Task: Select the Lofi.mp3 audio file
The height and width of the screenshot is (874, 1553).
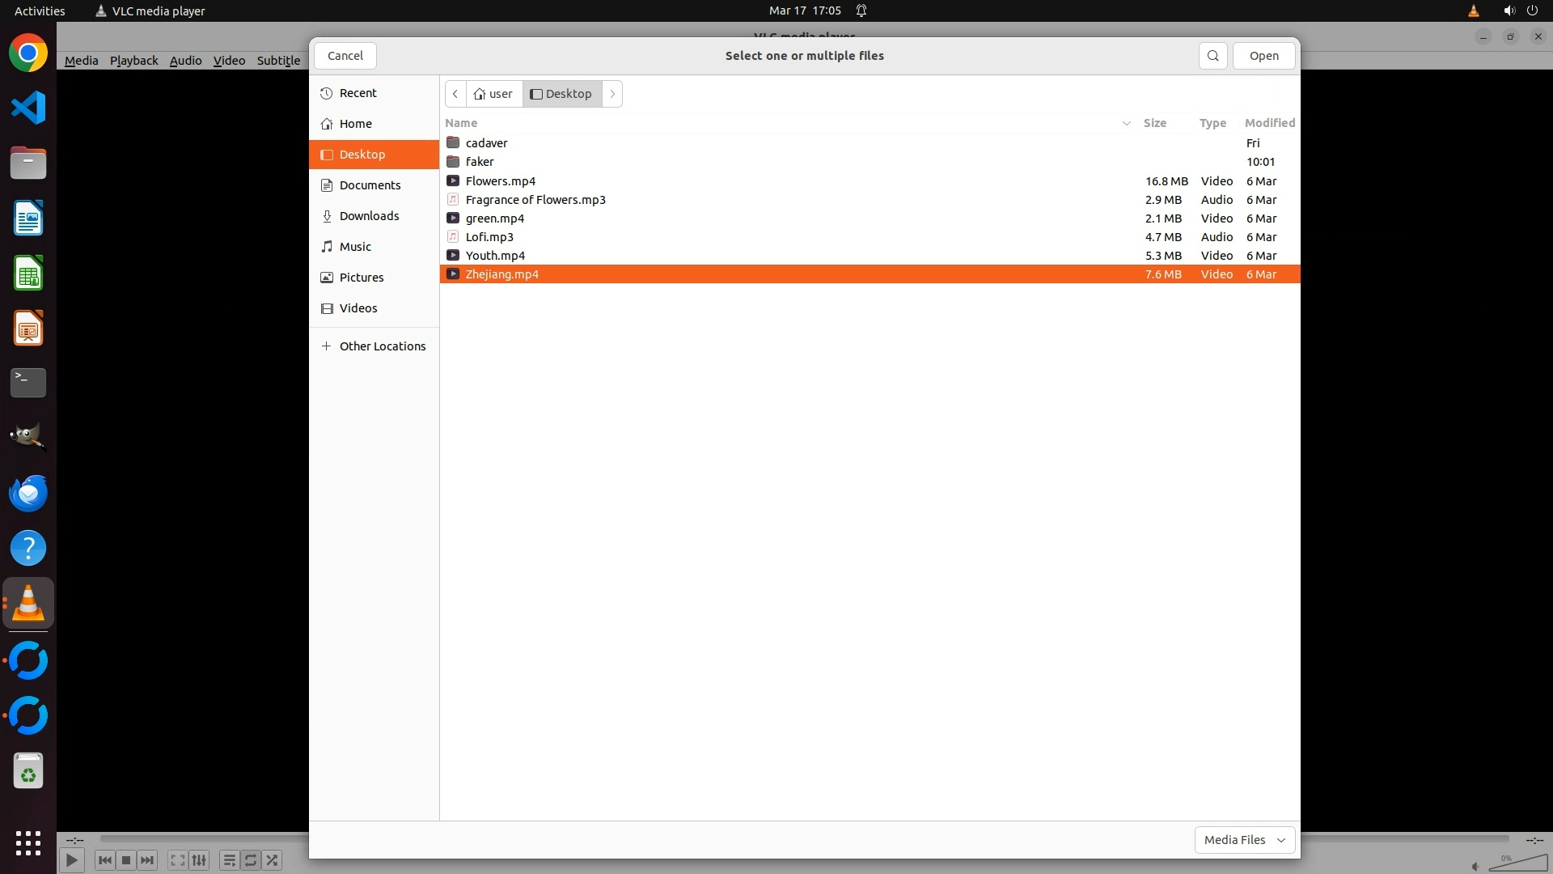Action: click(489, 237)
